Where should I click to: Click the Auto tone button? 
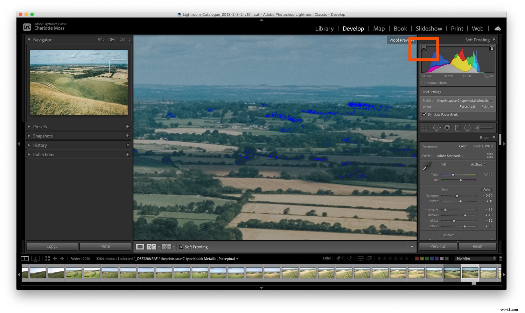click(x=486, y=189)
